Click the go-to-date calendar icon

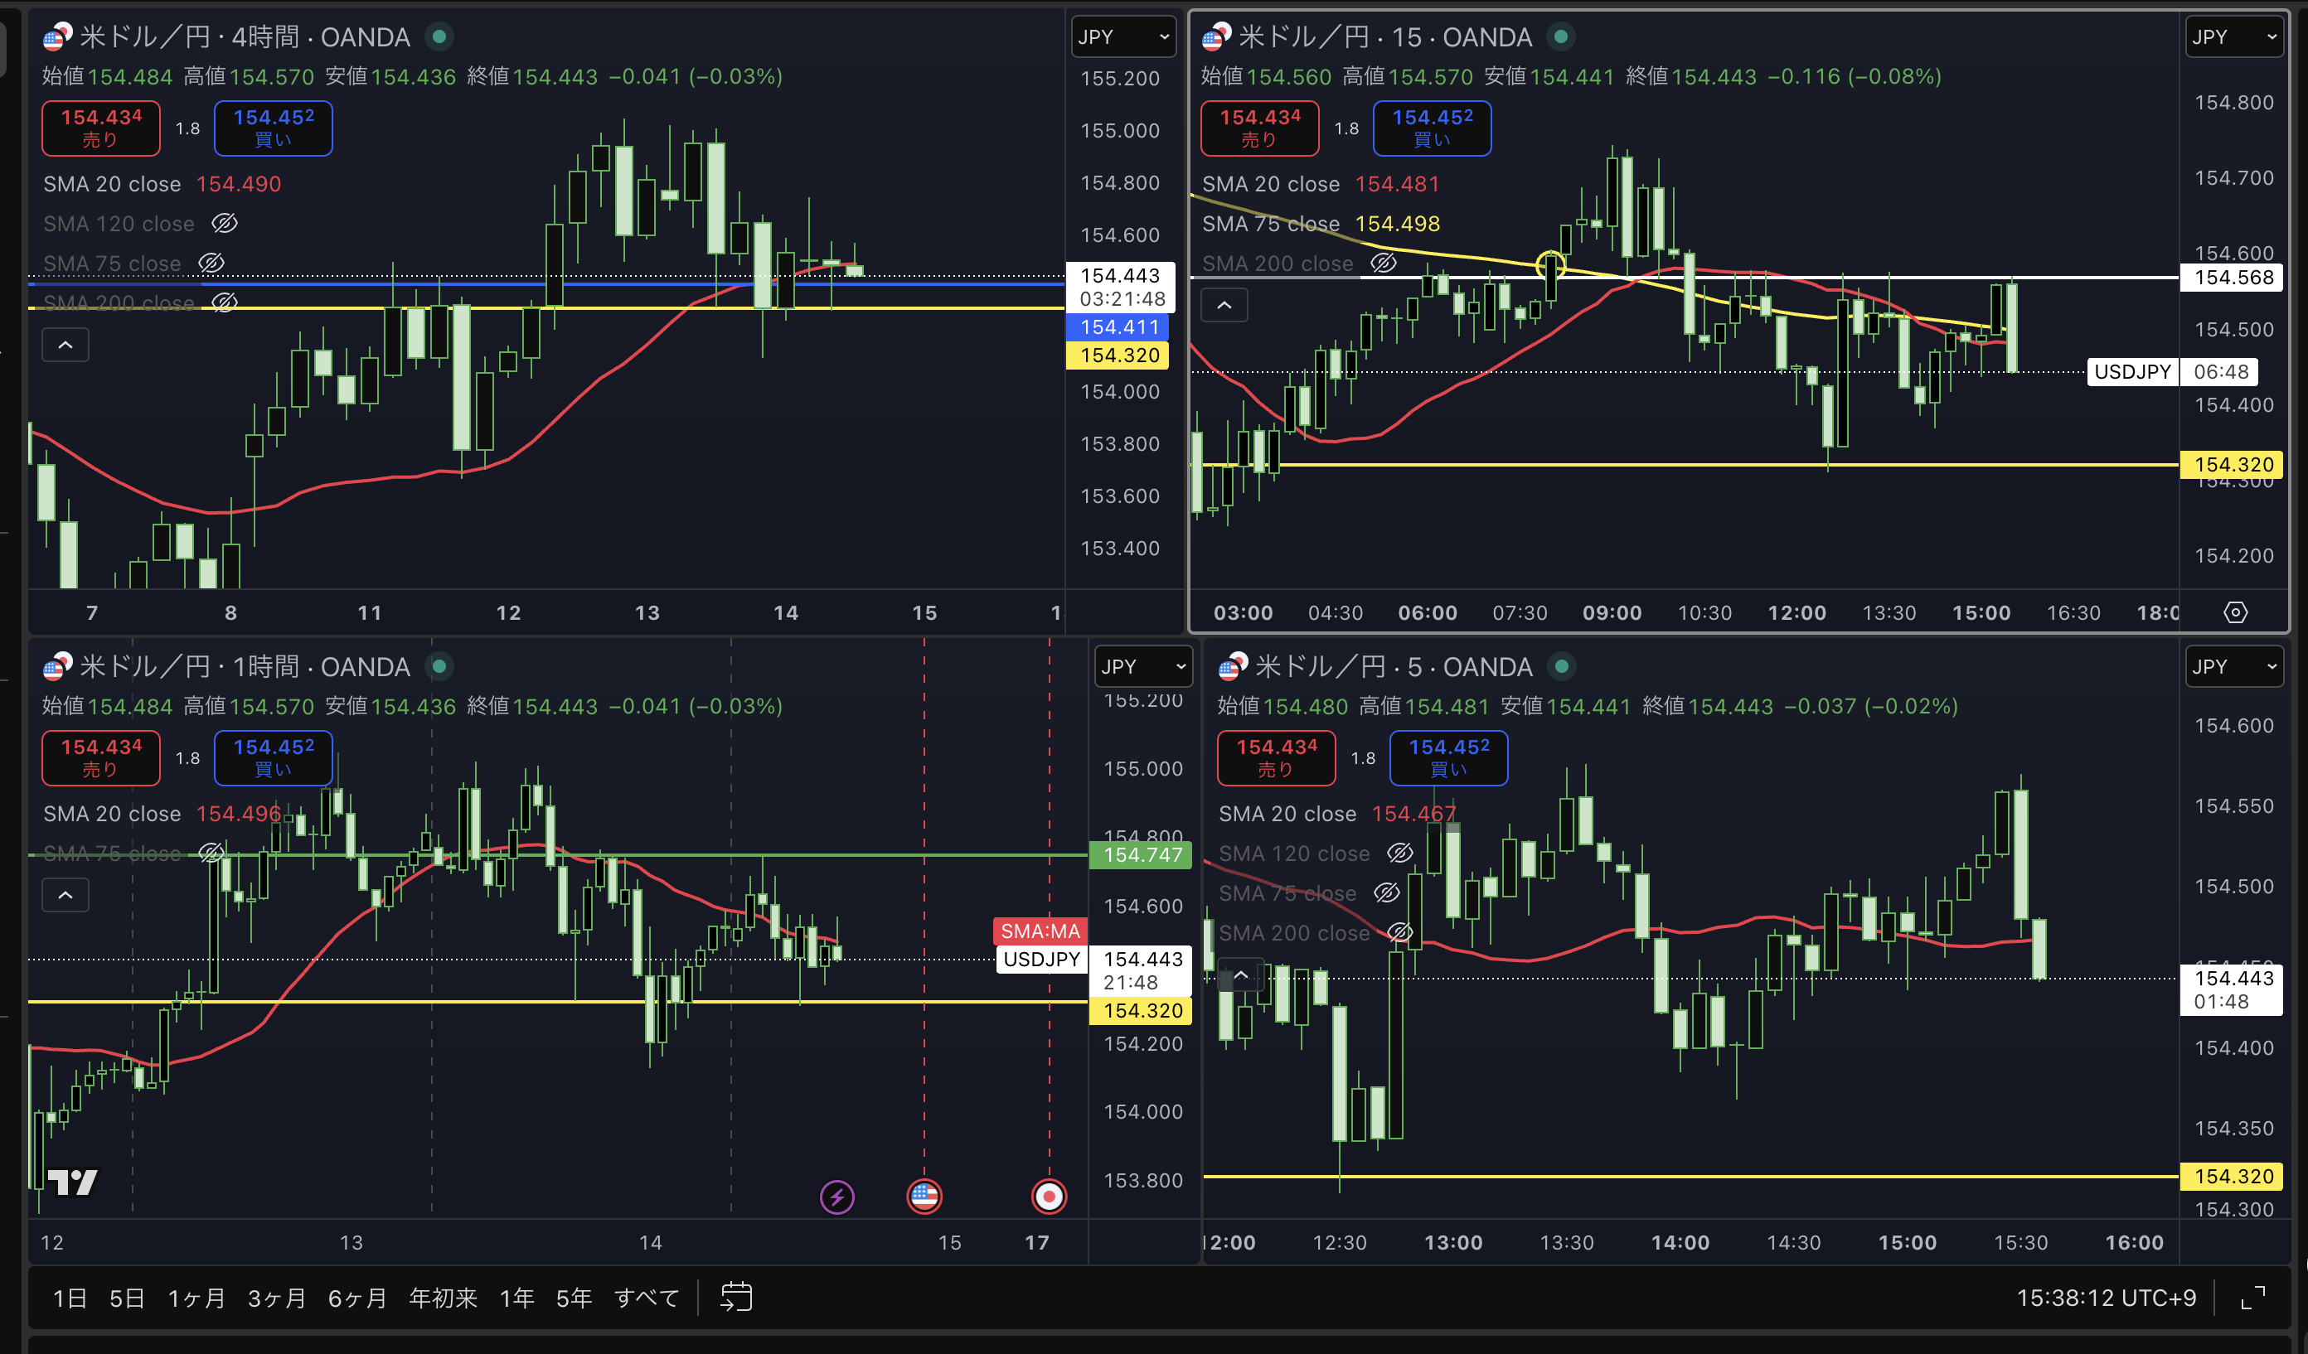point(735,1296)
